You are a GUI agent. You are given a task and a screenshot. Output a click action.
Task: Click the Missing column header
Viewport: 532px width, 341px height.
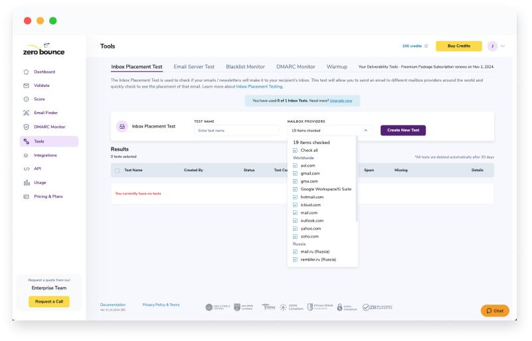(x=401, y=170)
